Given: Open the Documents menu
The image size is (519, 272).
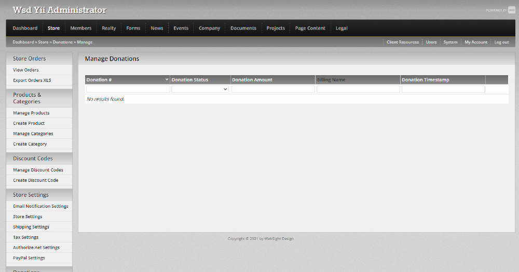Looking at the screenshot, I should tap(243, 28).
